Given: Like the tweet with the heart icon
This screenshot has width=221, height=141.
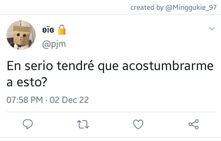Looking at the screenshot, I should (138, 124).
